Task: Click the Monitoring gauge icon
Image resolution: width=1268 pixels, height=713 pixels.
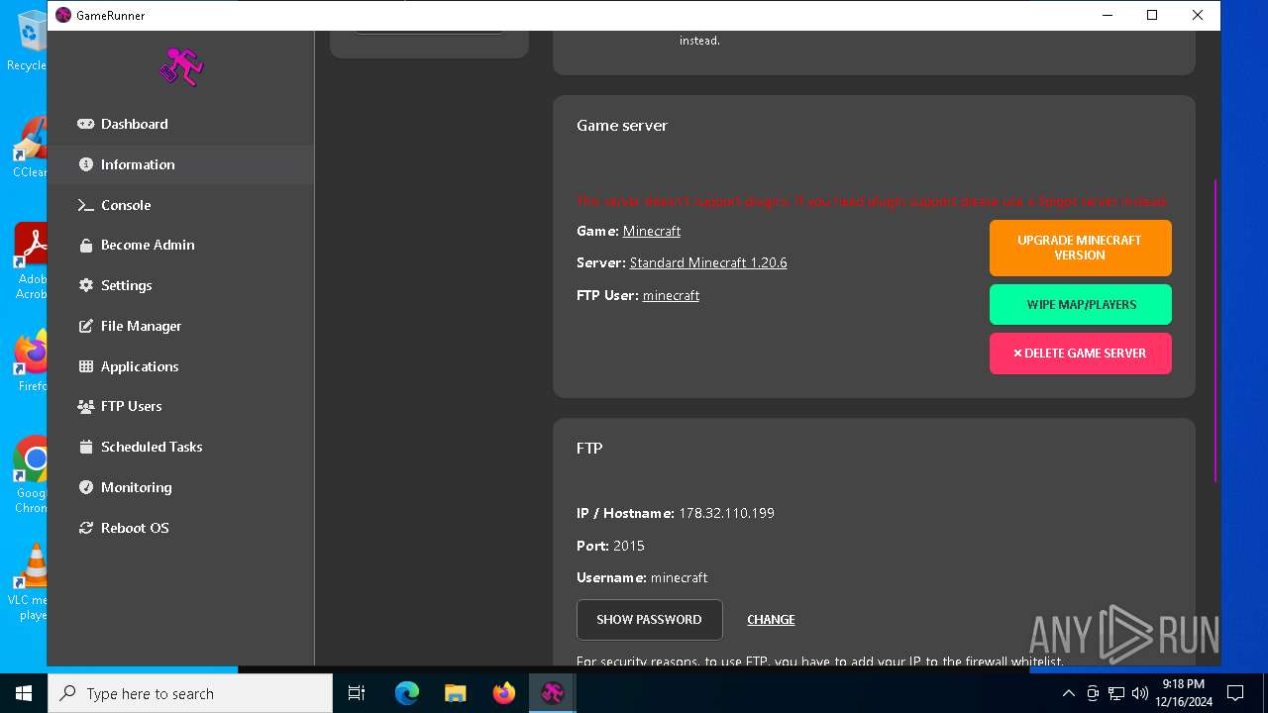Action: (x=85, y=487)
